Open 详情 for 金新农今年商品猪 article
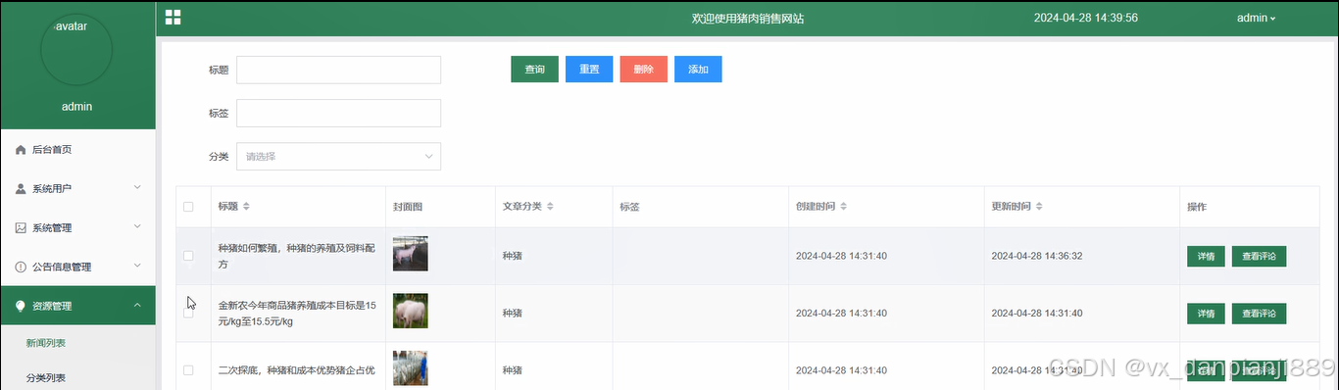This screenshot has height=390, width=1339. coord(1206,314)
